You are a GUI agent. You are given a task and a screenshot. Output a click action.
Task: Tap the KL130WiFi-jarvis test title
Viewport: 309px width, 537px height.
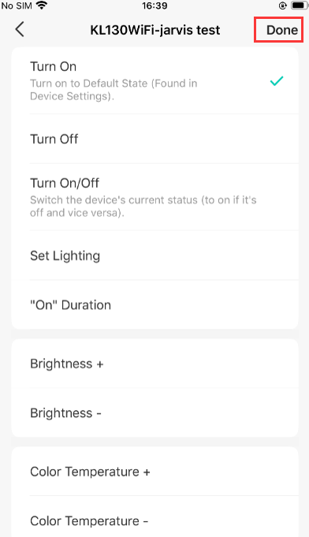coord(155,30)
